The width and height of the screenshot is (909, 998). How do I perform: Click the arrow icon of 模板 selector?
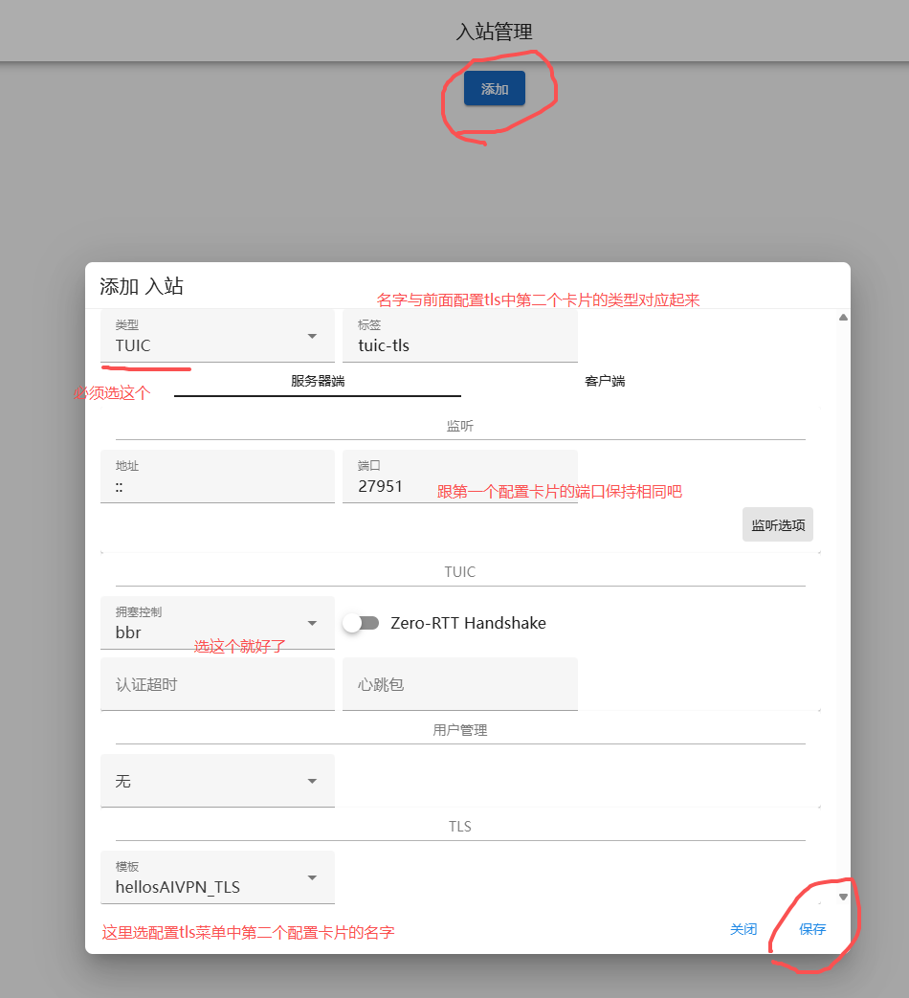click(312, 877)
